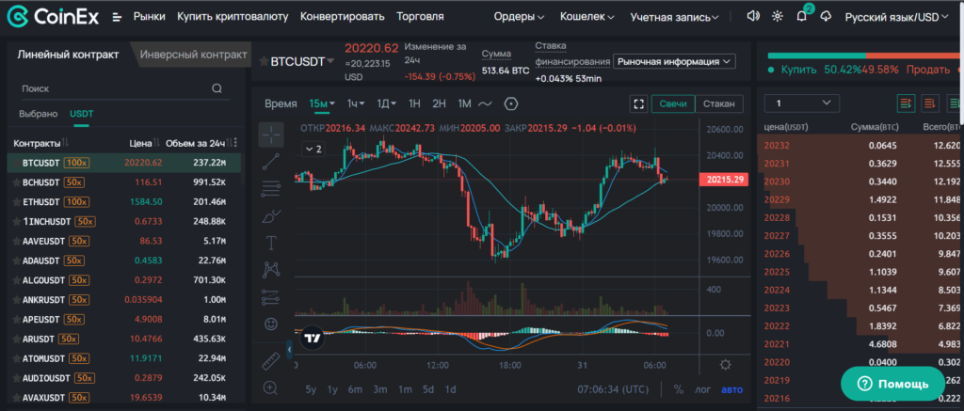Toggle favorite star for AAVEUSDT row

(x=17, y=242)
